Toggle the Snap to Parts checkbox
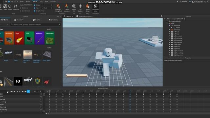 pos(35,11)
